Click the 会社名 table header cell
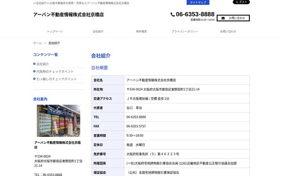The image size is (283, 176). [108, 80]
